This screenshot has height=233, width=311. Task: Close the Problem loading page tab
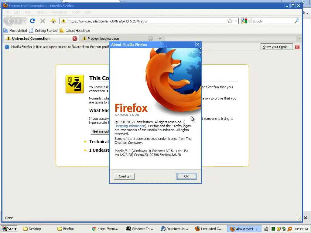[151, 39]
